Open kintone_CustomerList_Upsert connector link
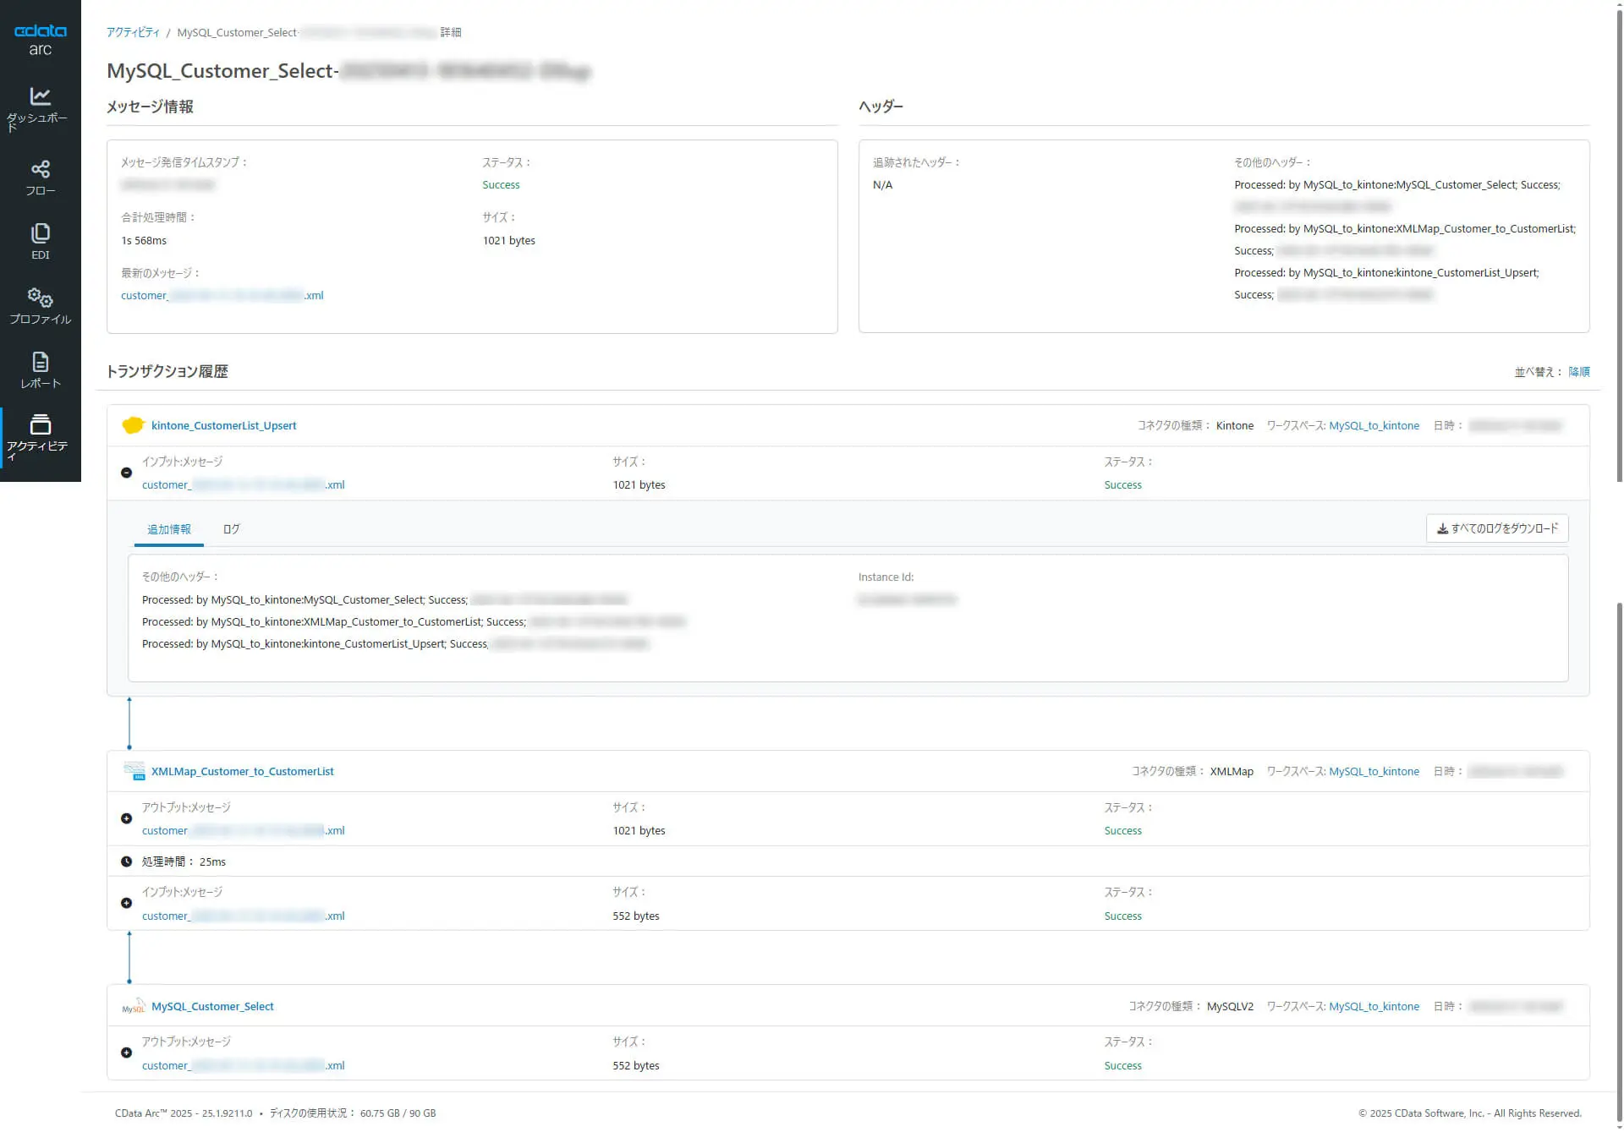 point(223,425)
